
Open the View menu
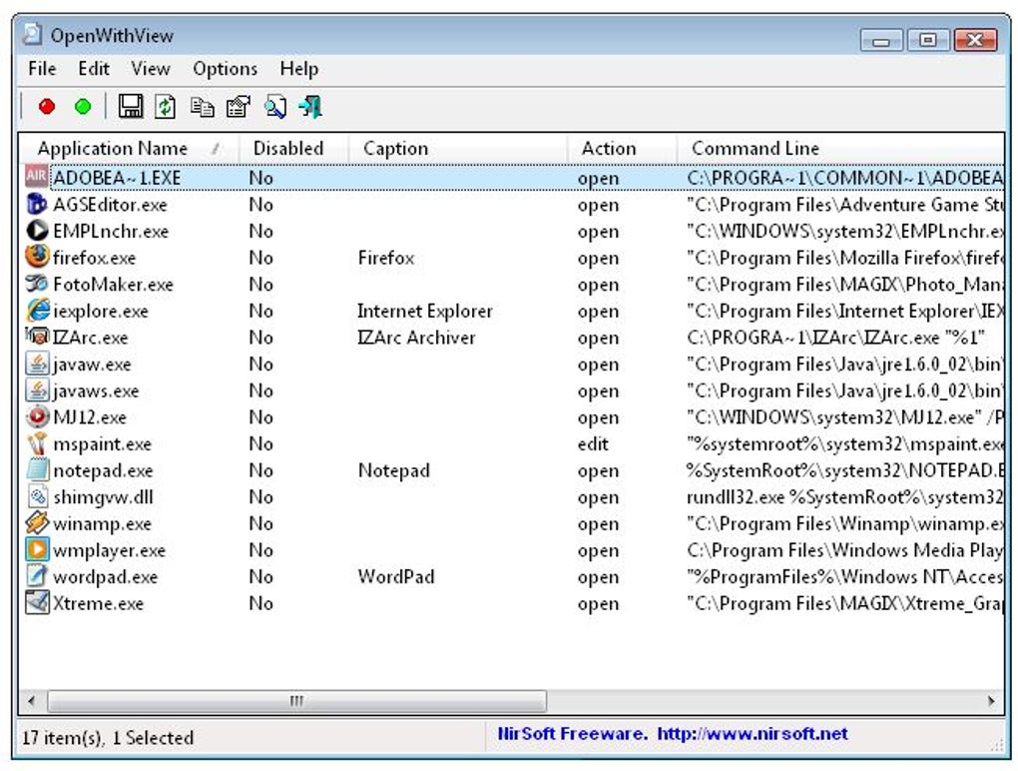tap(151, 69)
